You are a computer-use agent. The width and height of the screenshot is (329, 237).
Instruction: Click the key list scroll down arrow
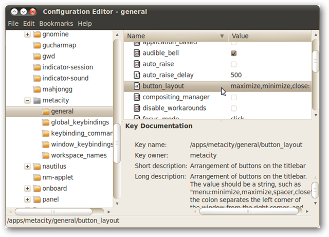coord(316,115)
